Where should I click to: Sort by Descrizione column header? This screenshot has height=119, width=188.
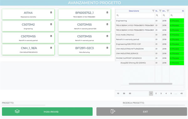pyautogui.click(x=134, y=11)
